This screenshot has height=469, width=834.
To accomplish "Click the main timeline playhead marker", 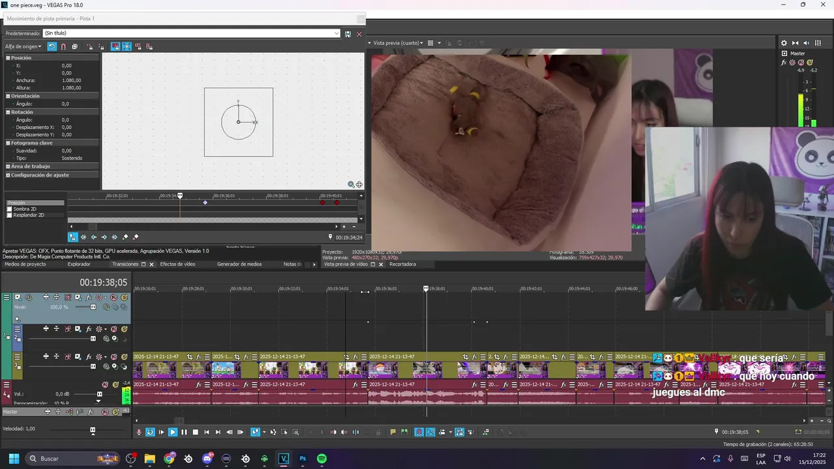I will (426, 288).
